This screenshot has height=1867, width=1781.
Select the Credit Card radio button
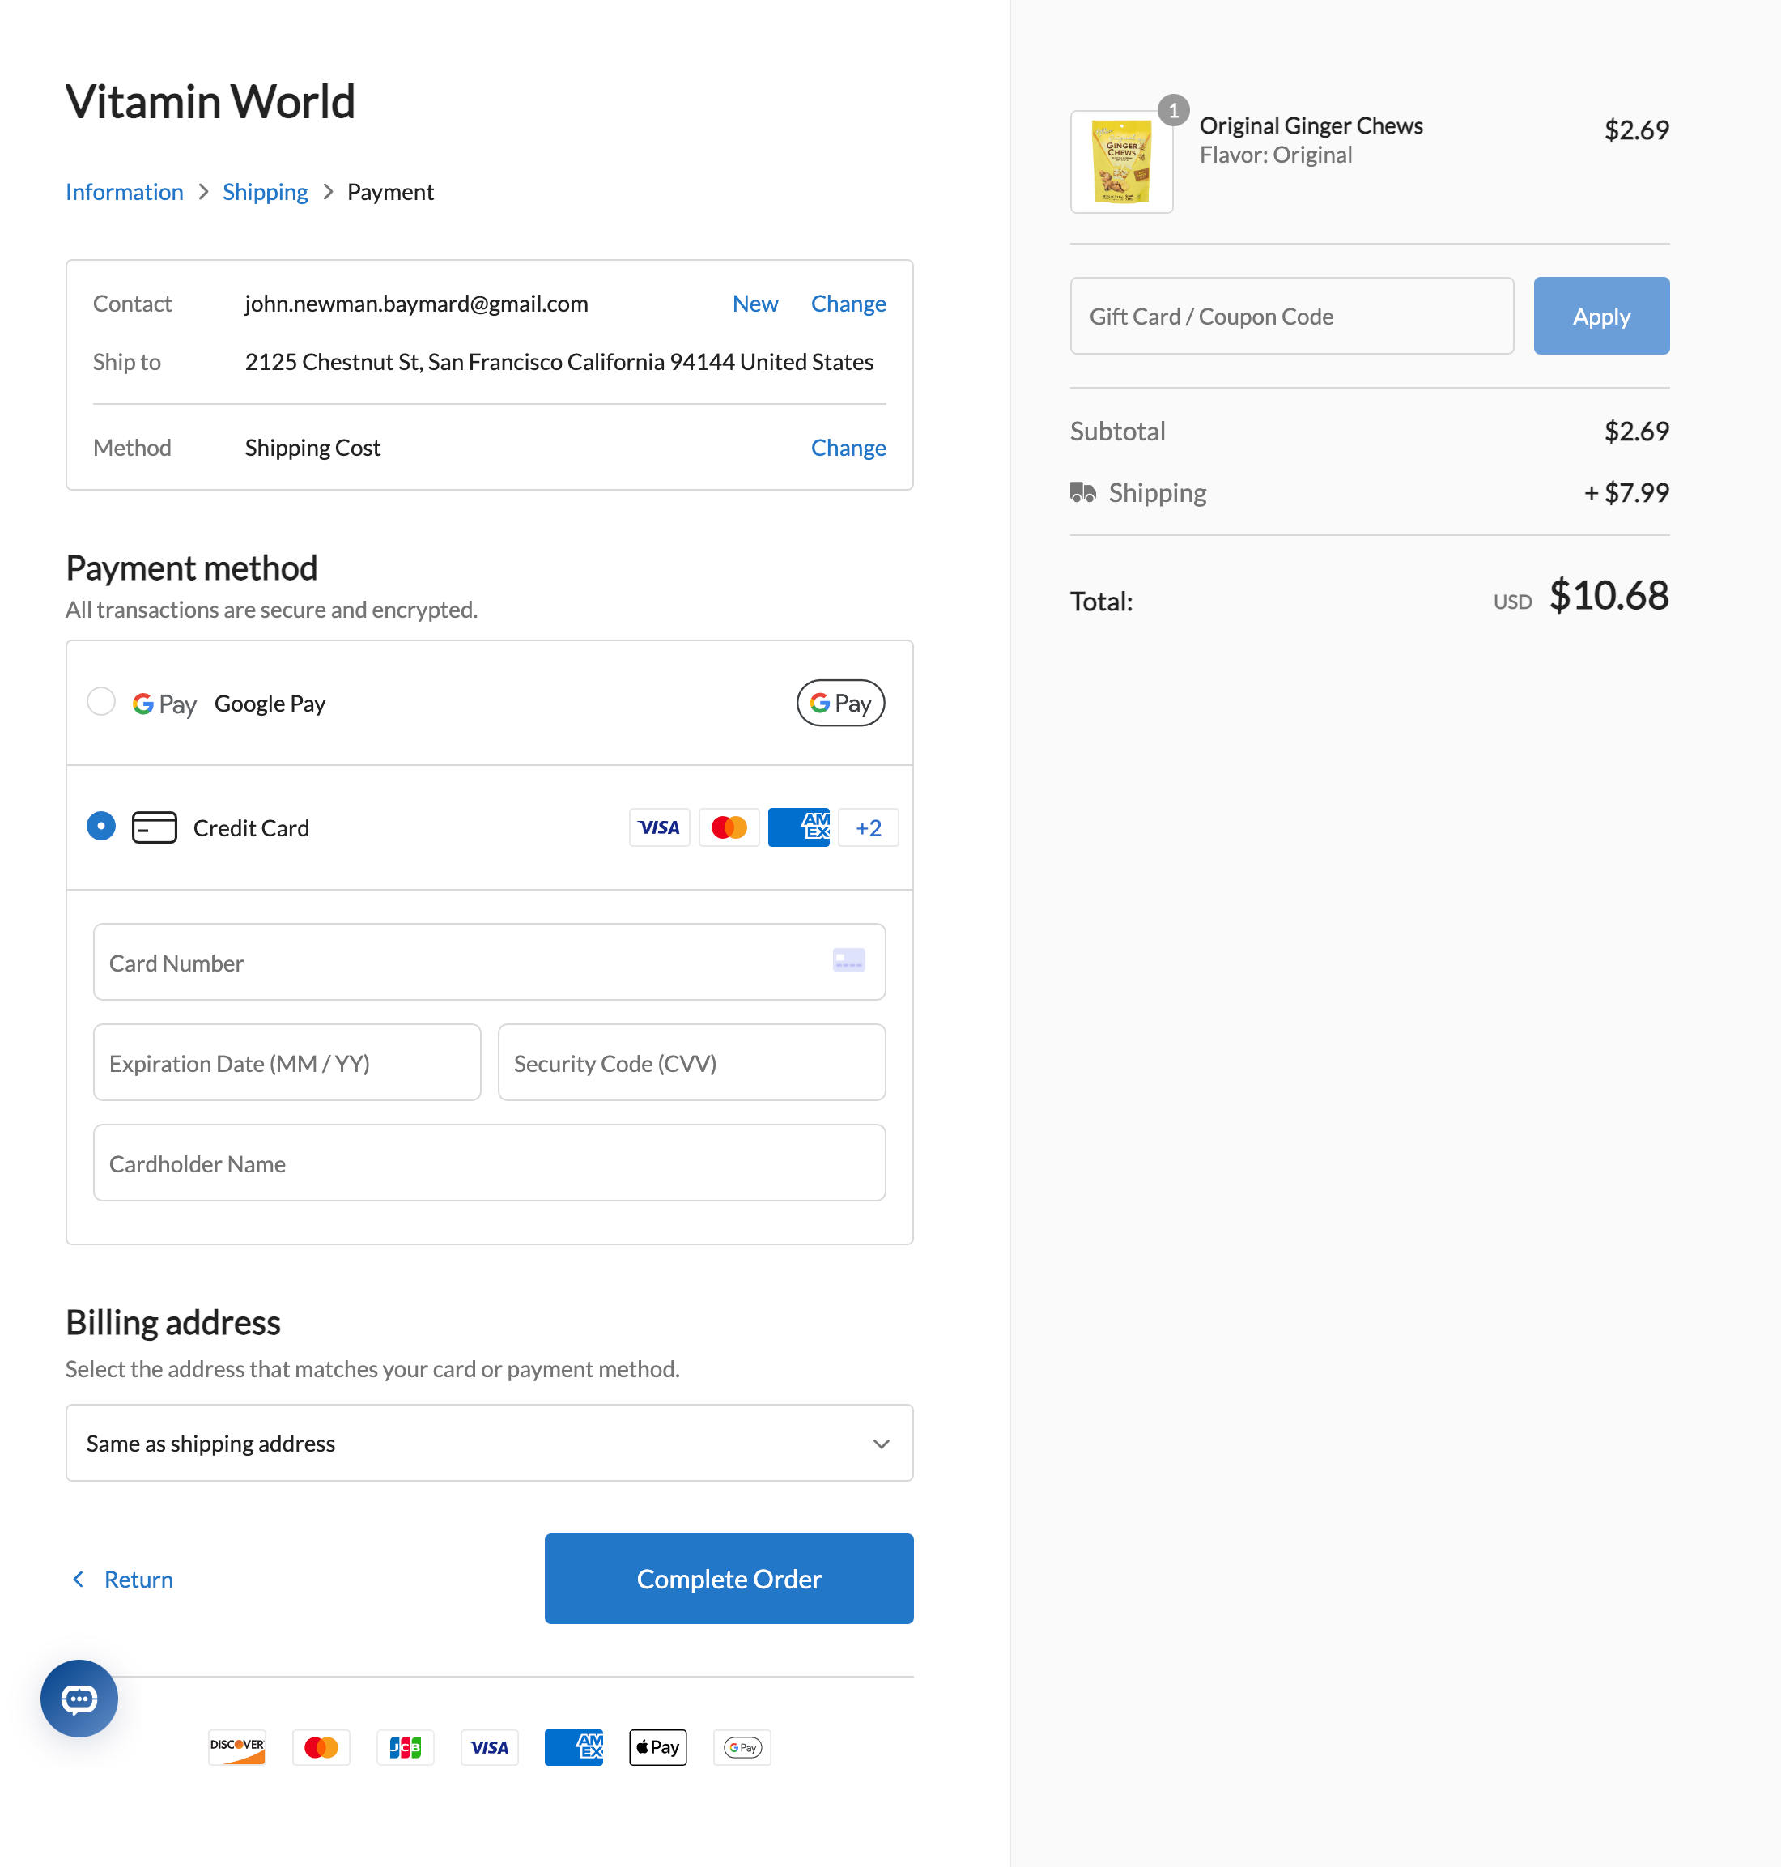point(100,826)
